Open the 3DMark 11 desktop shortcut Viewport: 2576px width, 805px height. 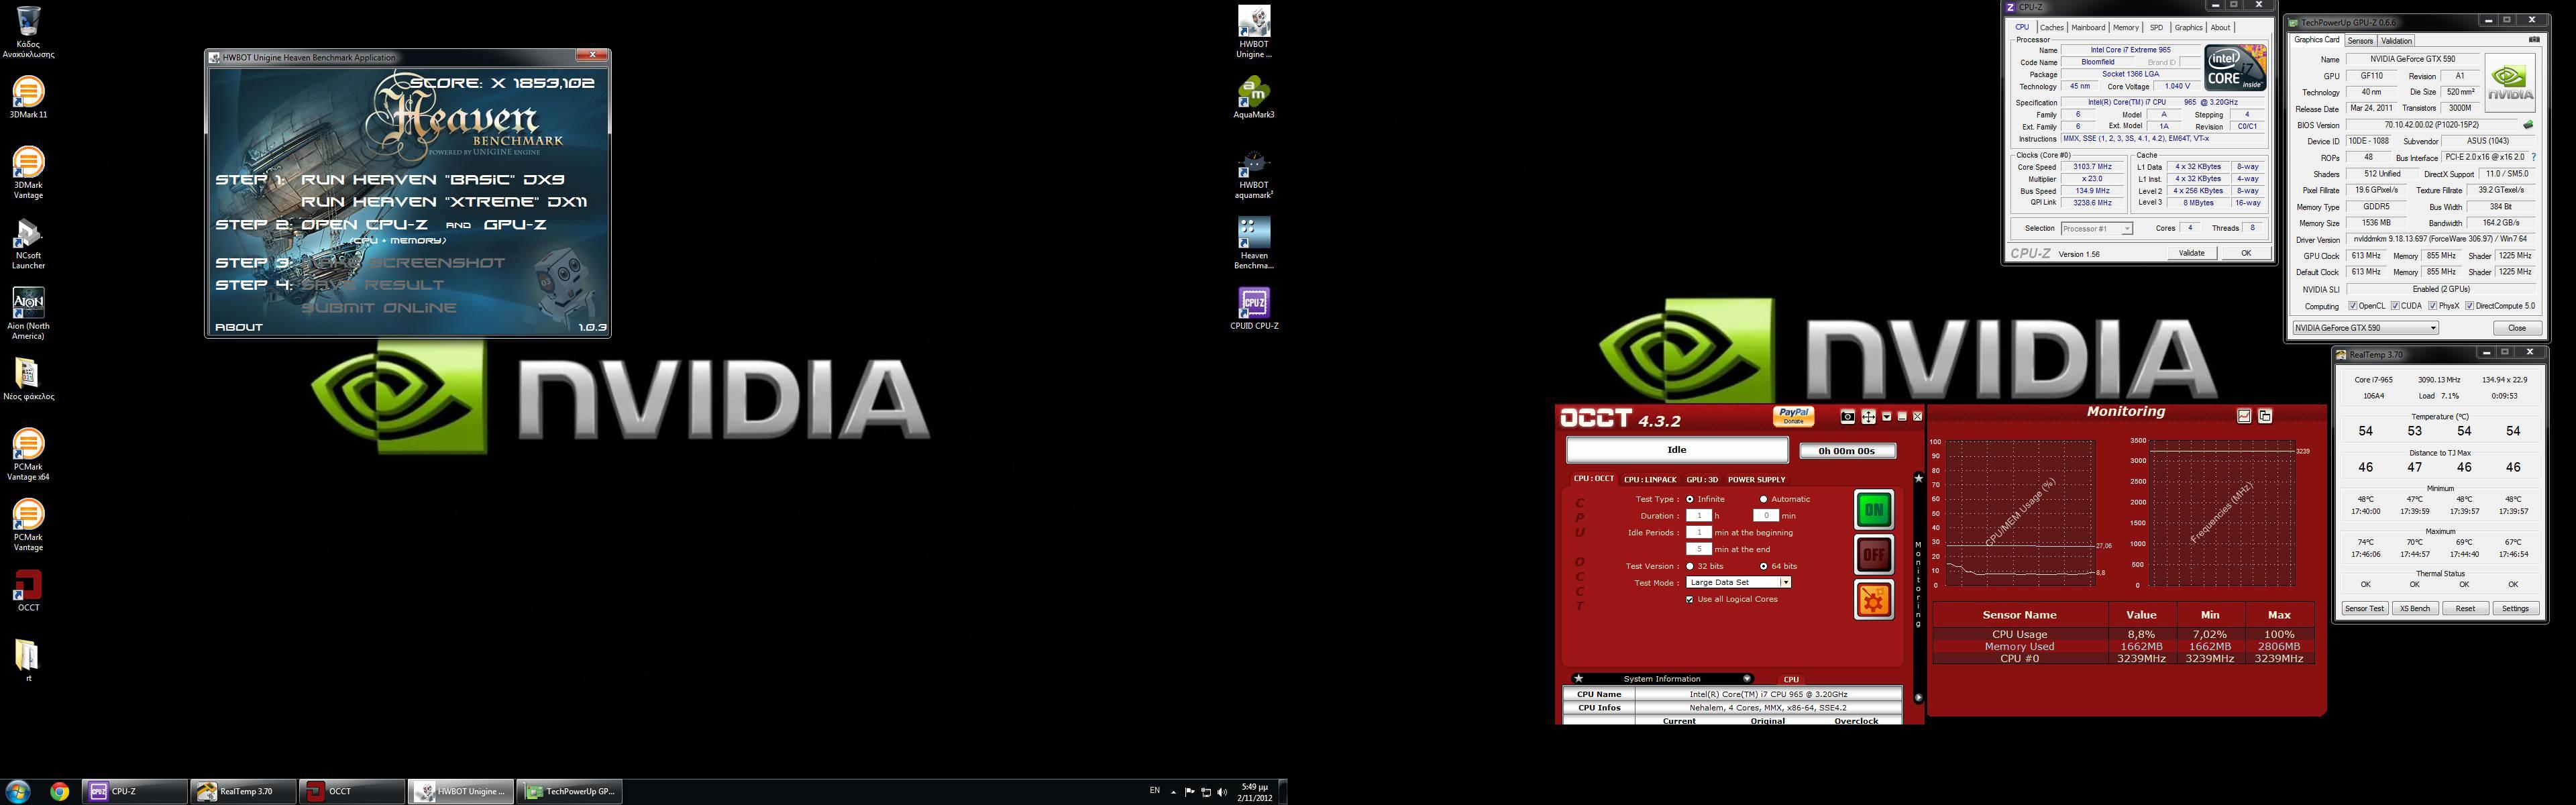coord(28,97)
